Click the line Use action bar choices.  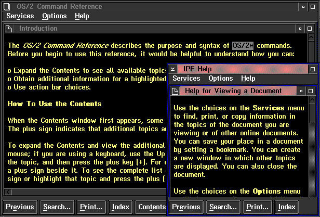coord(49,87)
